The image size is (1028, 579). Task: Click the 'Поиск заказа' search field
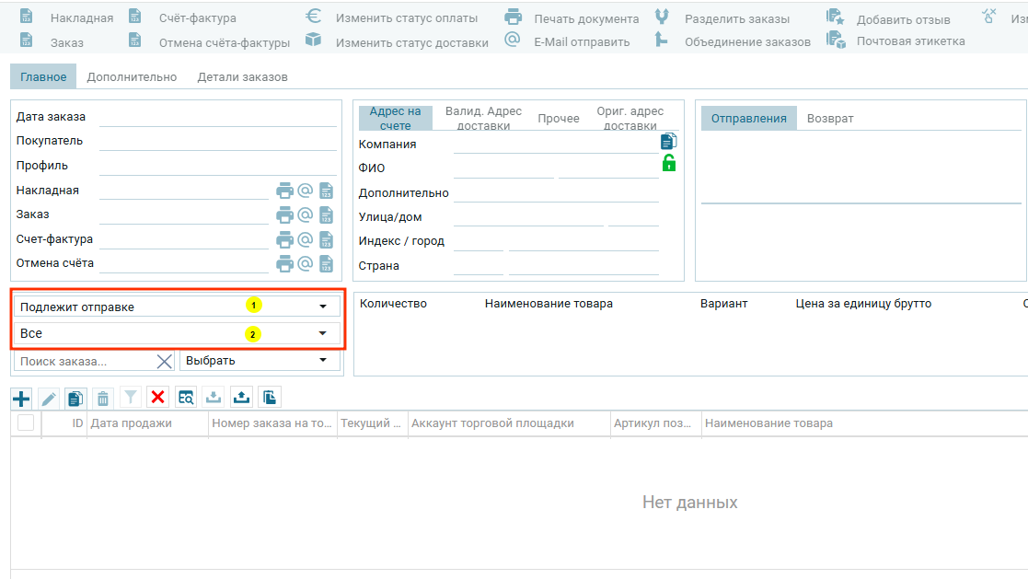coord(85,361)
